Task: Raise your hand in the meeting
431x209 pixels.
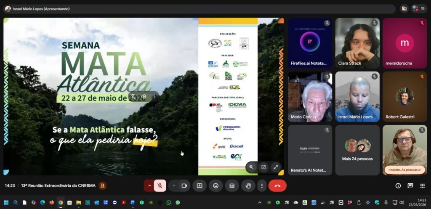Action: (248, 186)
